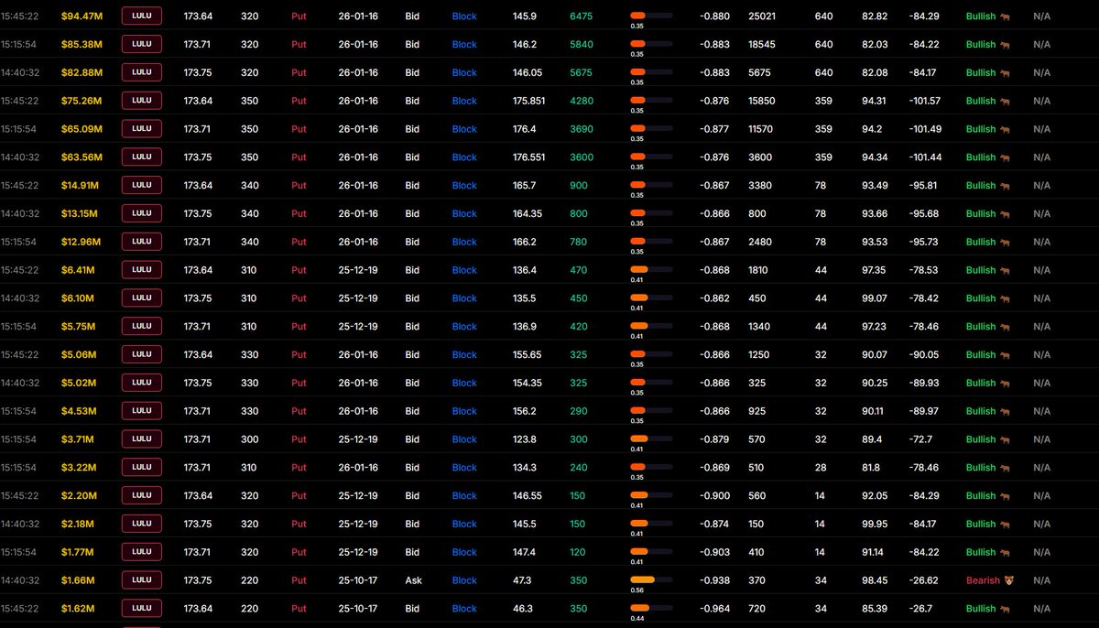Click the Block link in the Ask-side $1.66M row
The height and width of the screenshot is (628, 1099).
coord(464,580)
